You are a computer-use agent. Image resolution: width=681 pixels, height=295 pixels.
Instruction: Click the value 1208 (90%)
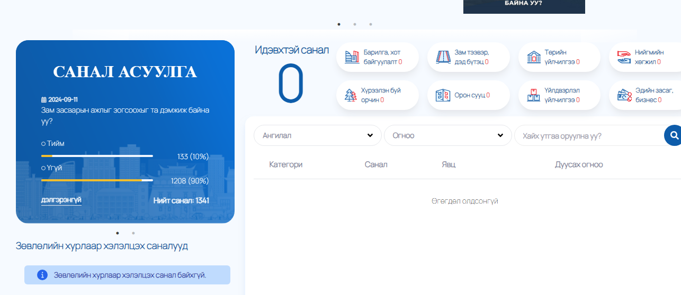(x=190, y=181)
